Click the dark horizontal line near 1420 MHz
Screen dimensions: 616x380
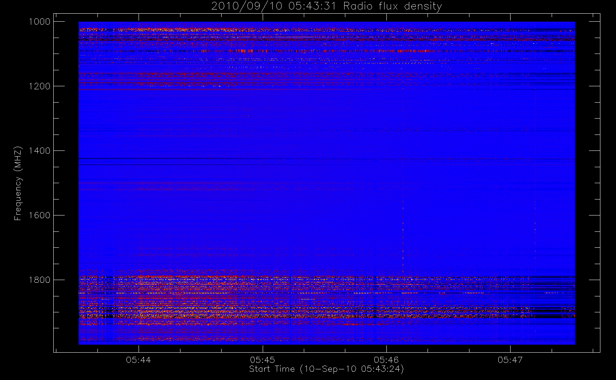[326, 158]
